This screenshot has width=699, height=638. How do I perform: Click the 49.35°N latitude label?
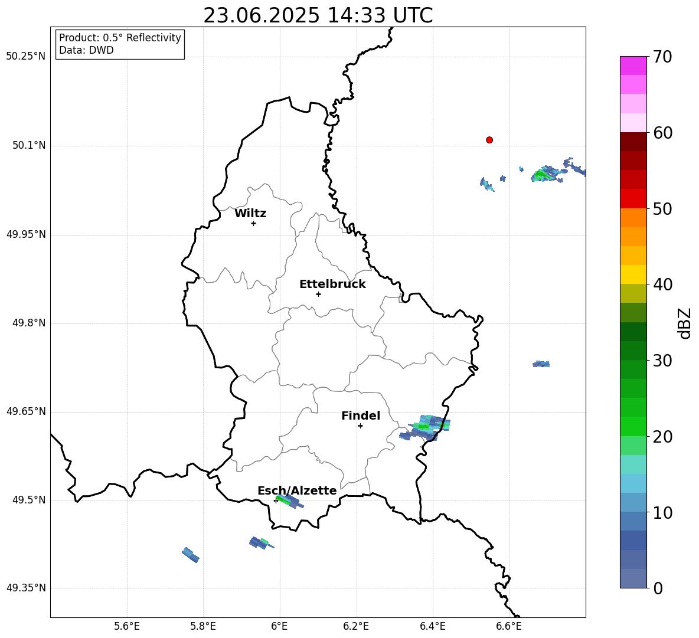(x=25, y=588)
